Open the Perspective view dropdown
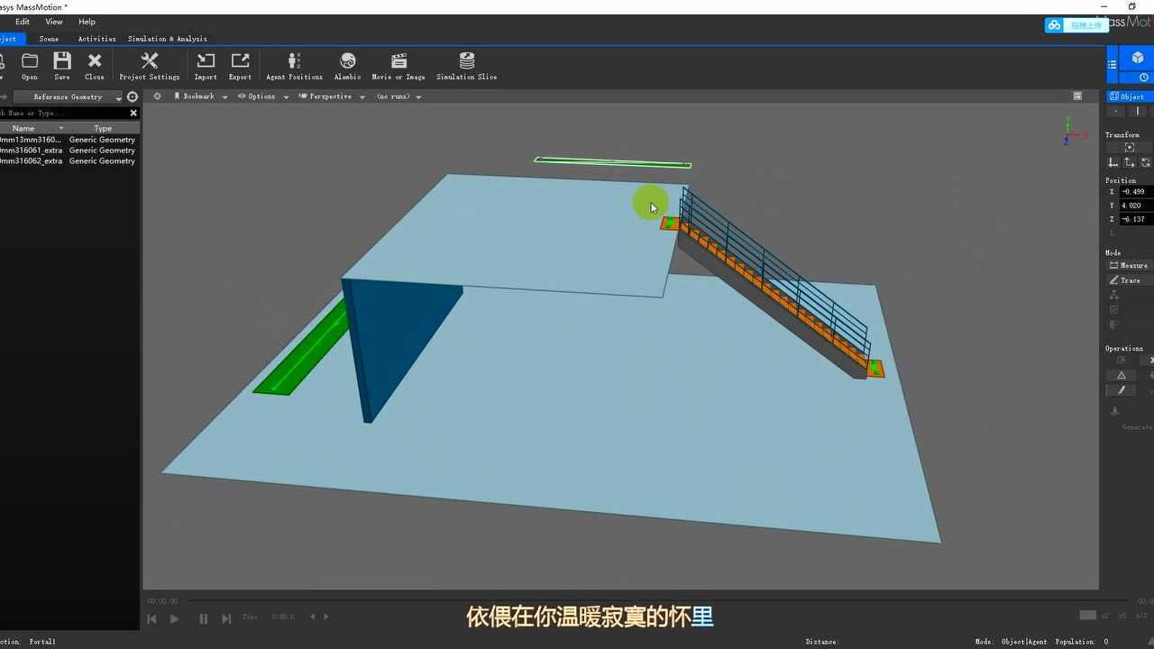Image resolution: width=1154 pixels, height=649 pixels. pos(331,96)
